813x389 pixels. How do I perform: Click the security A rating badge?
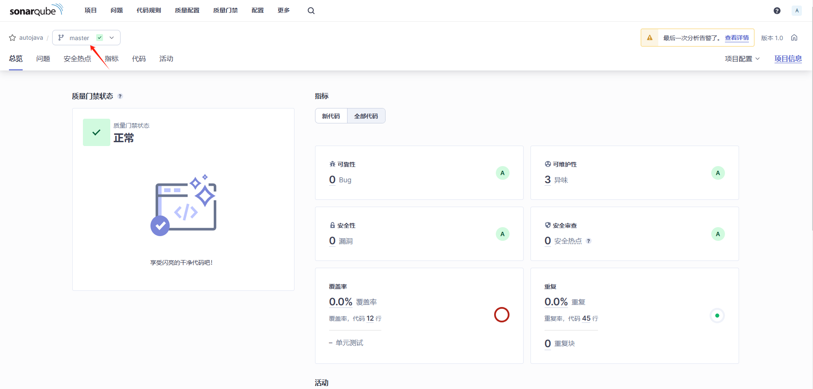503,234
